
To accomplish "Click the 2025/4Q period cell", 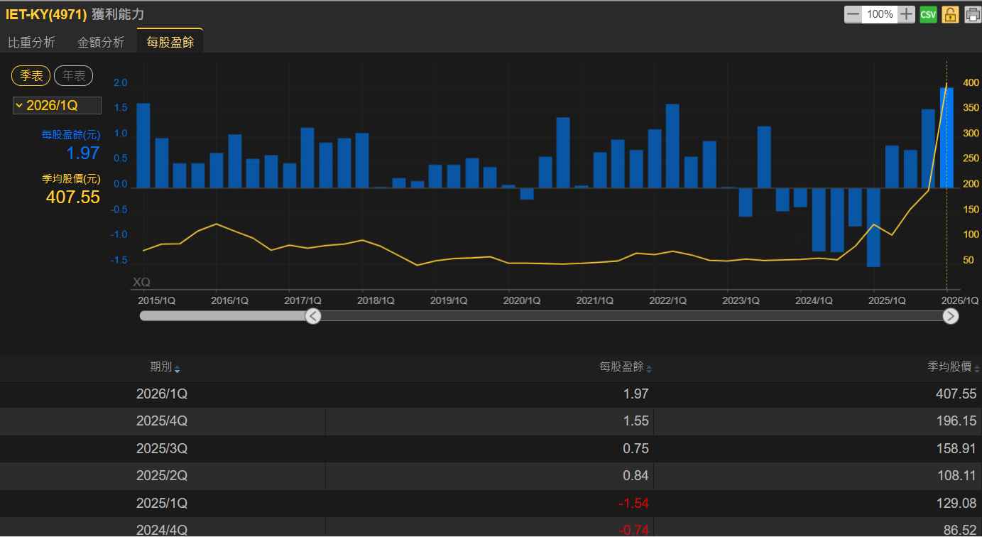I will pos(162,421).
